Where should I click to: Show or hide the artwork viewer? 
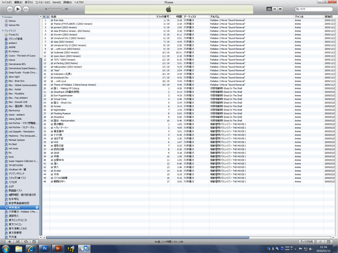(x=34, y=242)
